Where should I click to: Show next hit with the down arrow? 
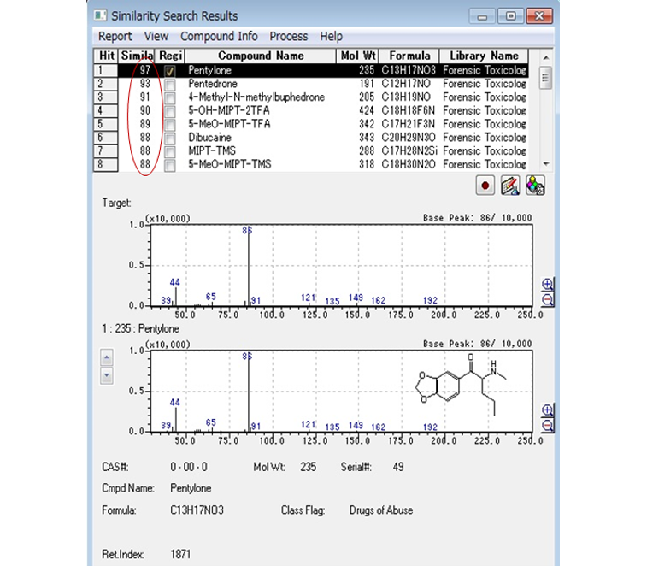[107, 374]
